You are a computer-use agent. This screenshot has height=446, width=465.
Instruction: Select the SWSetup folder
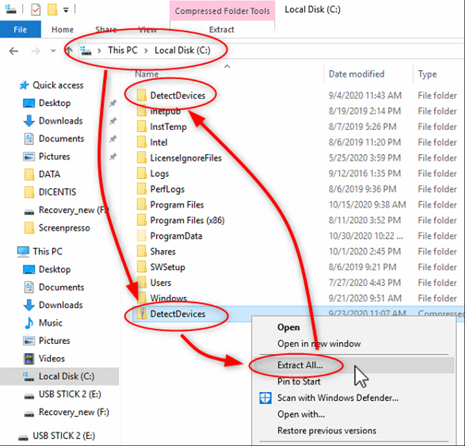coord(168,267)
